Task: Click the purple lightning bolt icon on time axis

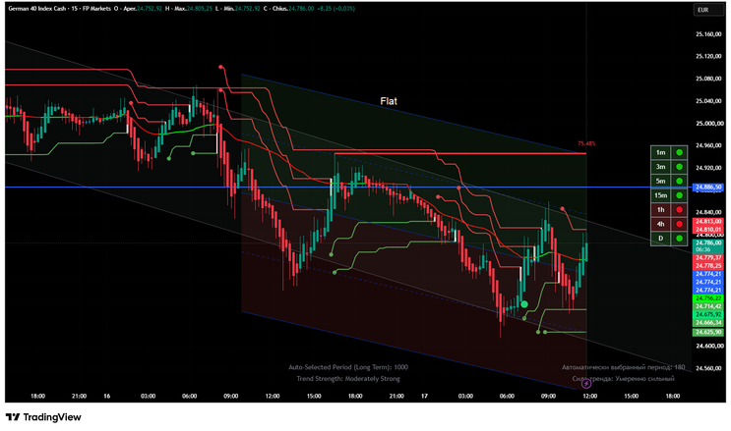Action: 586,384
